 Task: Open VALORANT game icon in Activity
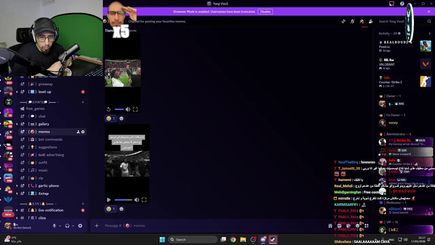click(x=425, y=64)
